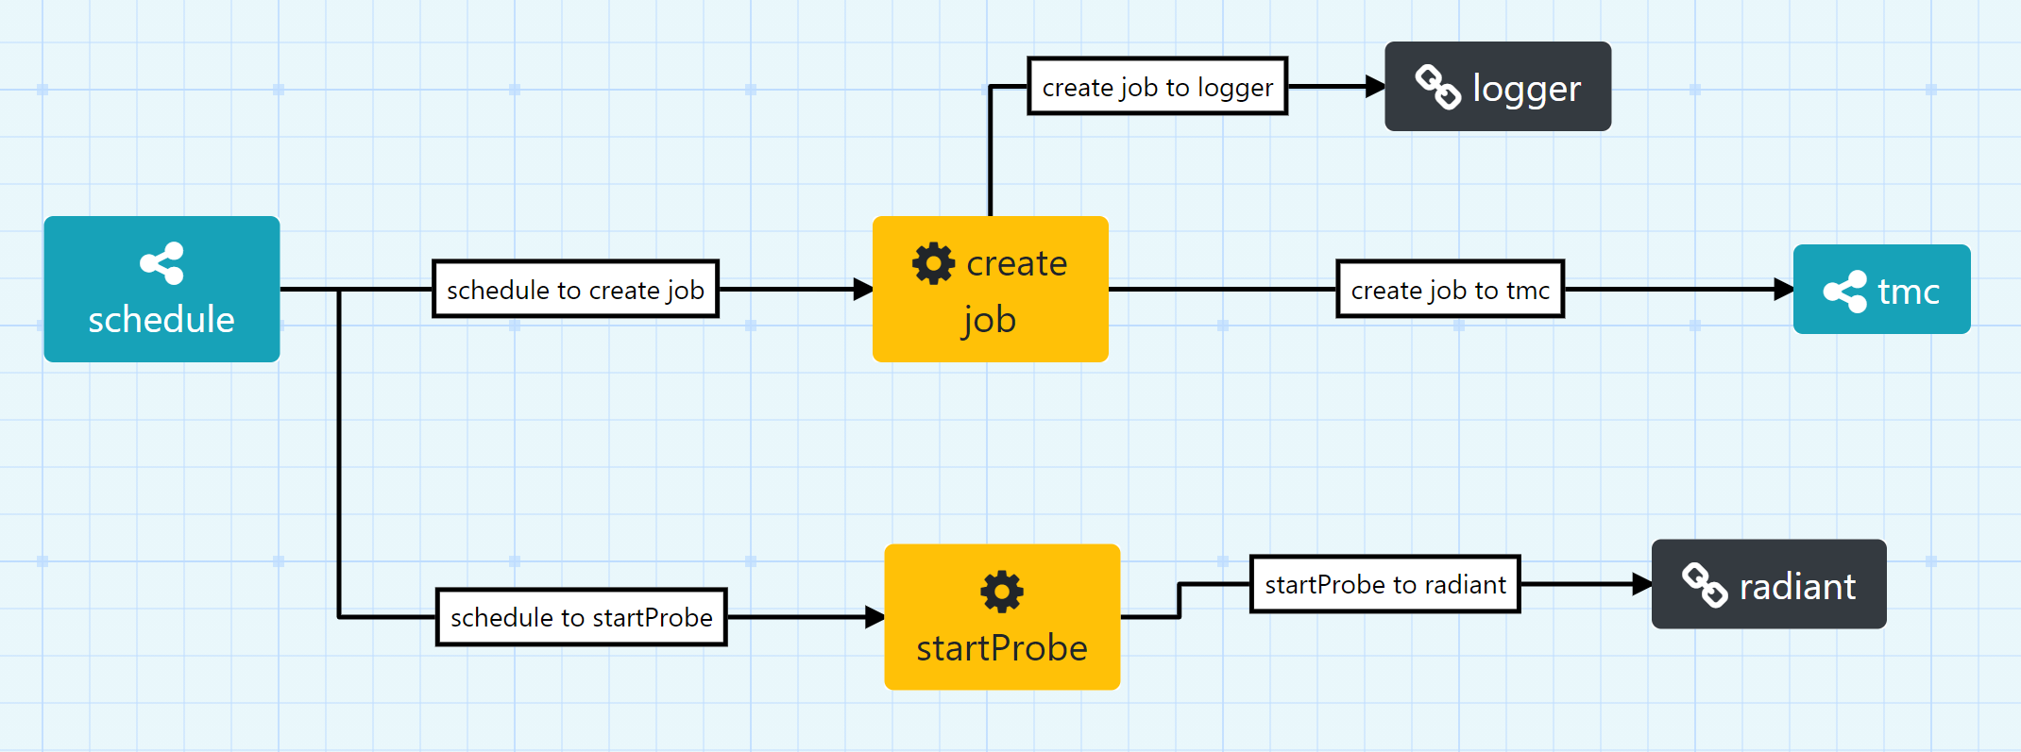Select the 'startProbe' node name text
The height and width of the screenshot is (752, 2021).
coord(1002,648)
